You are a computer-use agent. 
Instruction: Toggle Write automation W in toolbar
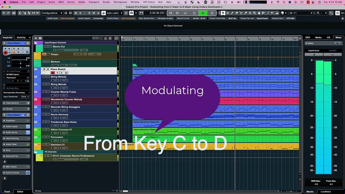(x=94, y=13)
